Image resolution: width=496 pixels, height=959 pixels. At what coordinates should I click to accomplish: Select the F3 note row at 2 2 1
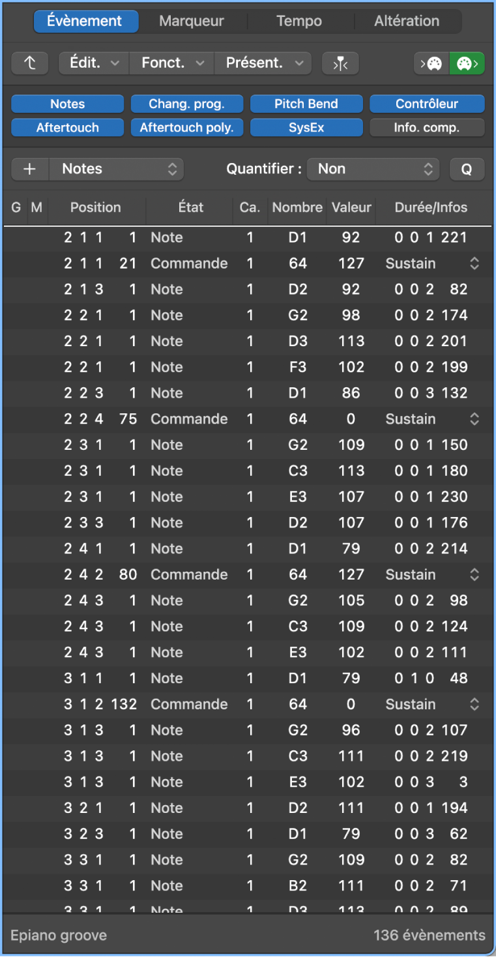coord(248,367)
